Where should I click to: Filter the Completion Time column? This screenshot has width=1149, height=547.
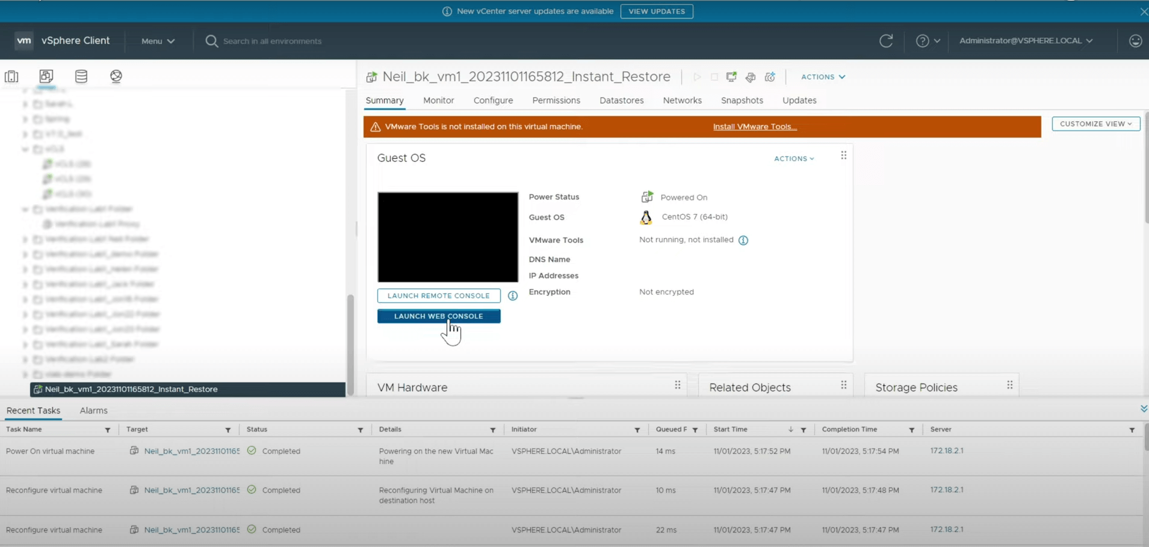click(912, 430)
